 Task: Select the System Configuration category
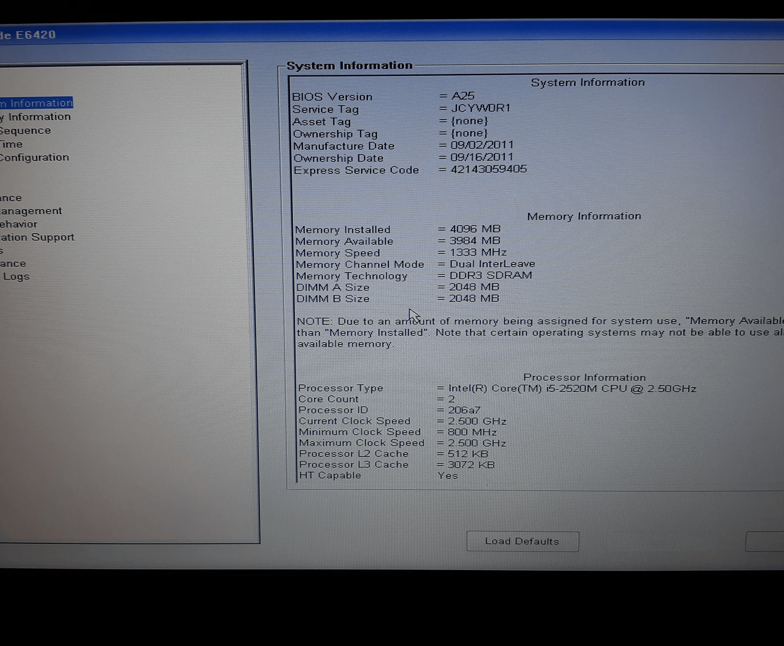pos(34,157)
